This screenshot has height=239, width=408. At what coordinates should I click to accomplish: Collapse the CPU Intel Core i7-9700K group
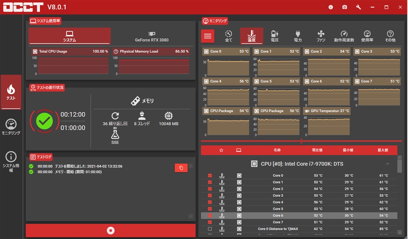pos(388,164)
